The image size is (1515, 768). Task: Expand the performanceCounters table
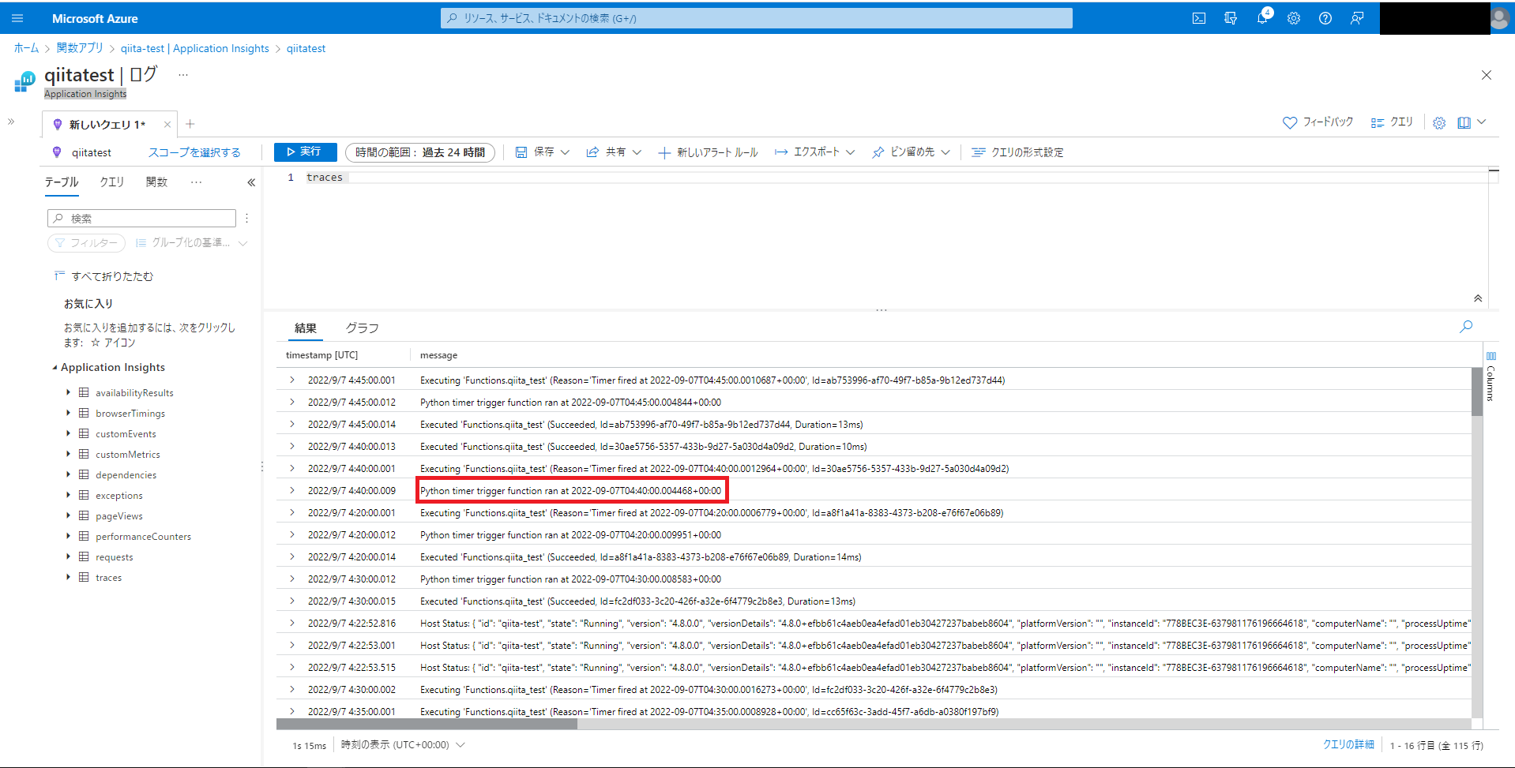[68, 536]
